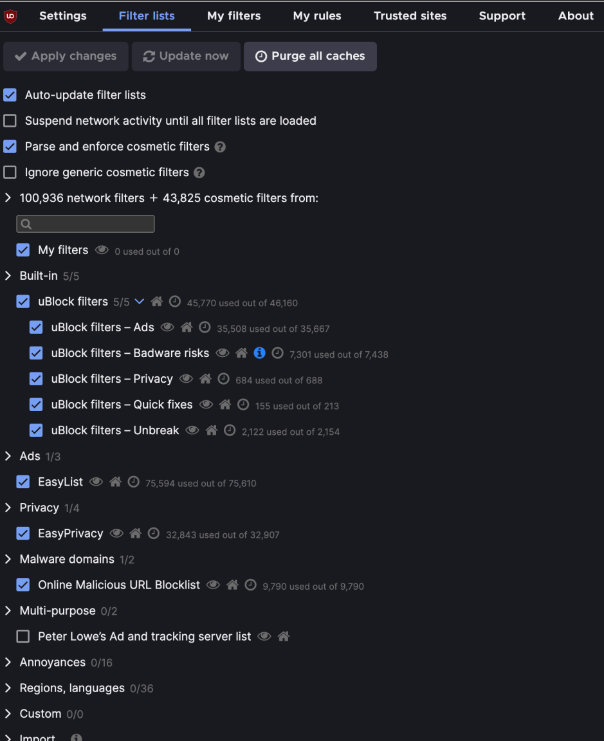Switch to My filters tab
The image size is (604, 741).
coord(234,15)
